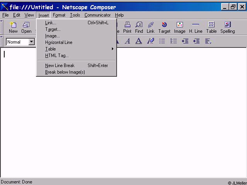247x185 pixels.
Task: Choose Link... from the Insert menu
Action: coord(76,23)
